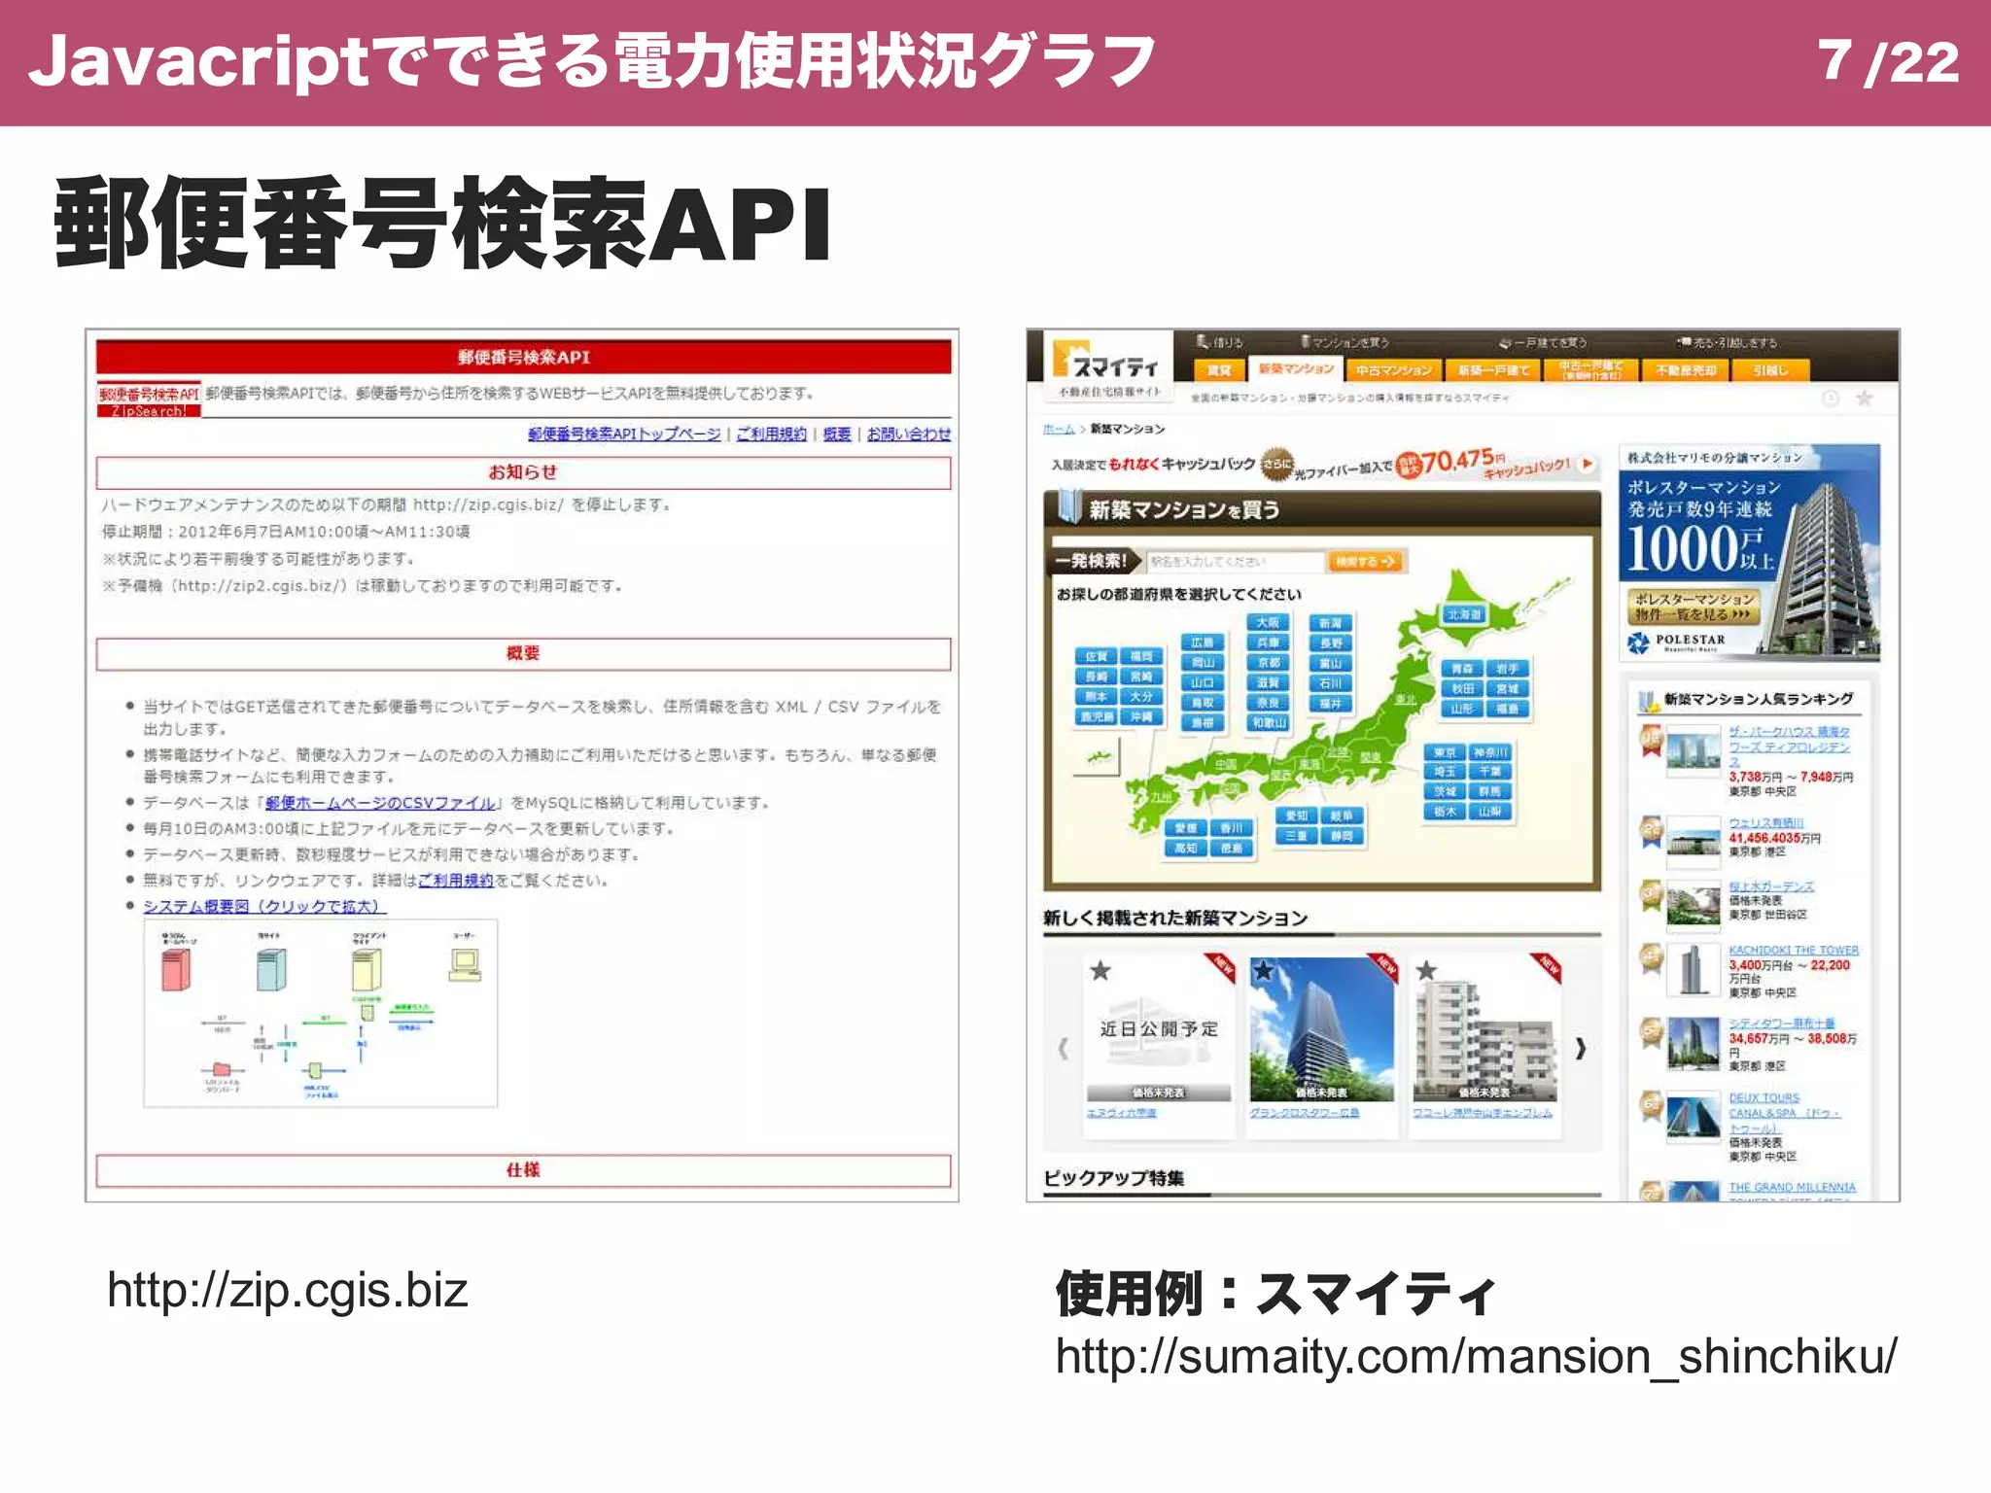Switch to the 中古マンション tab

coord(1393,370)
